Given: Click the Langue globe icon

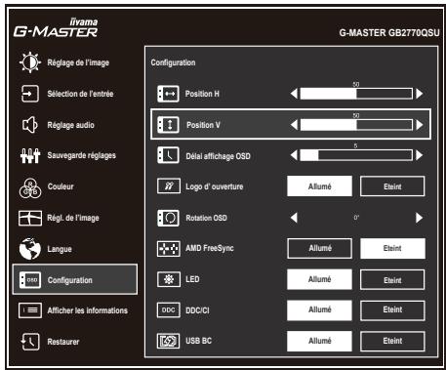Looking at the screenshot, I should [x=30, y=249].
